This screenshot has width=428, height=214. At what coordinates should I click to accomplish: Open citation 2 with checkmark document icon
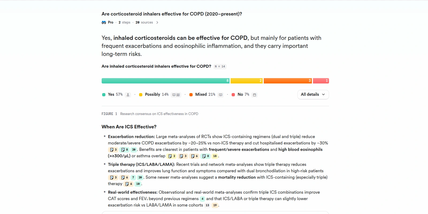(172, 156)
